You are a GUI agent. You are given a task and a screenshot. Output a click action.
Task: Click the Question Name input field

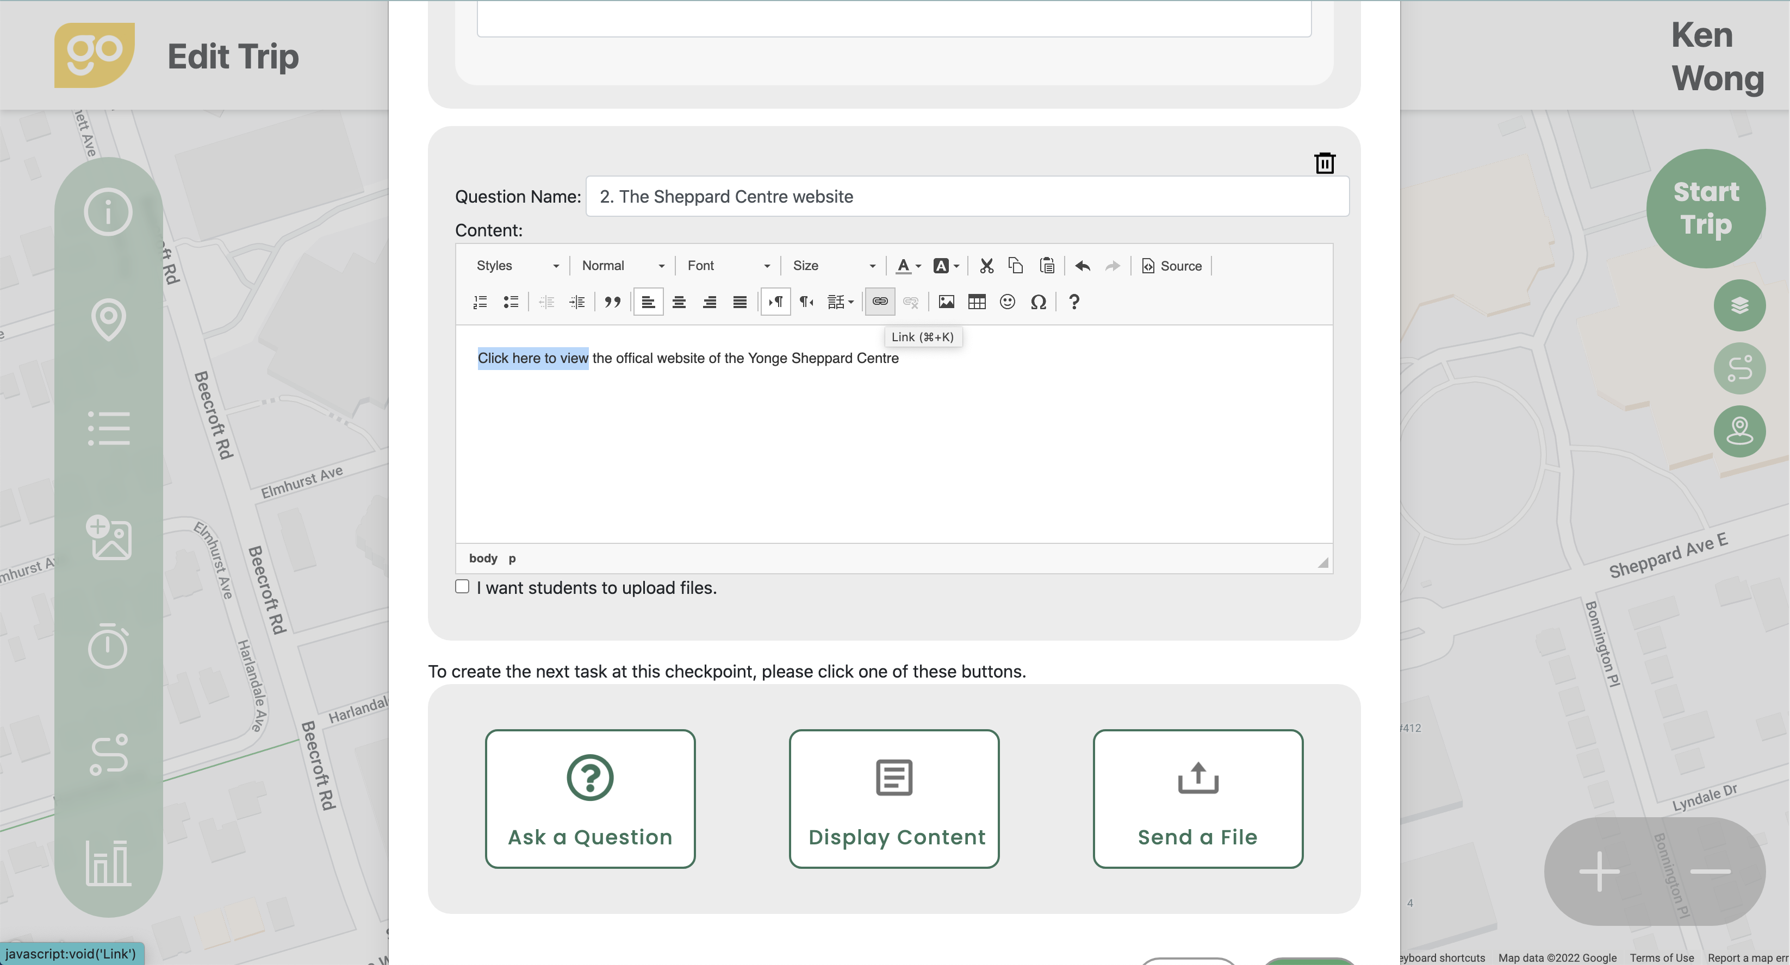(x=967, y=197)
